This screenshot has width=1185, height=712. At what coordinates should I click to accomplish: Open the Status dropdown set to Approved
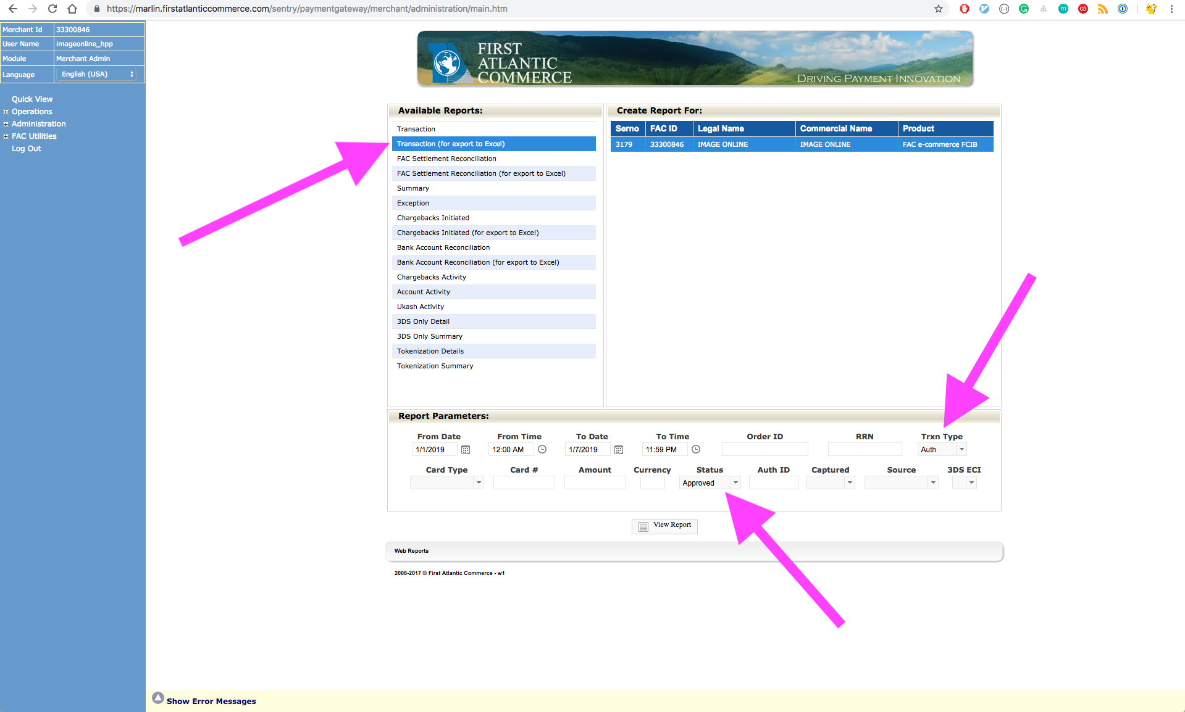pos(710,483)
